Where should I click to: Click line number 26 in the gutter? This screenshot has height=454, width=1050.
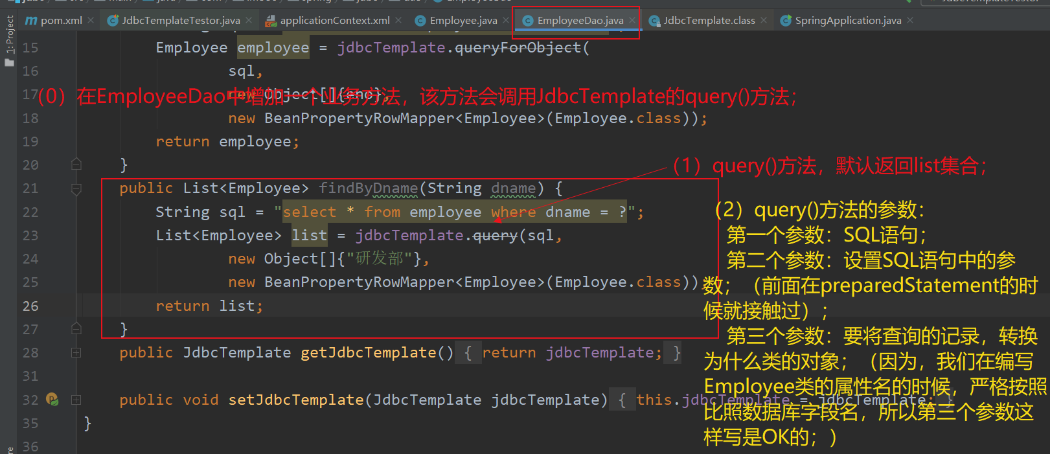pos(30,306)
